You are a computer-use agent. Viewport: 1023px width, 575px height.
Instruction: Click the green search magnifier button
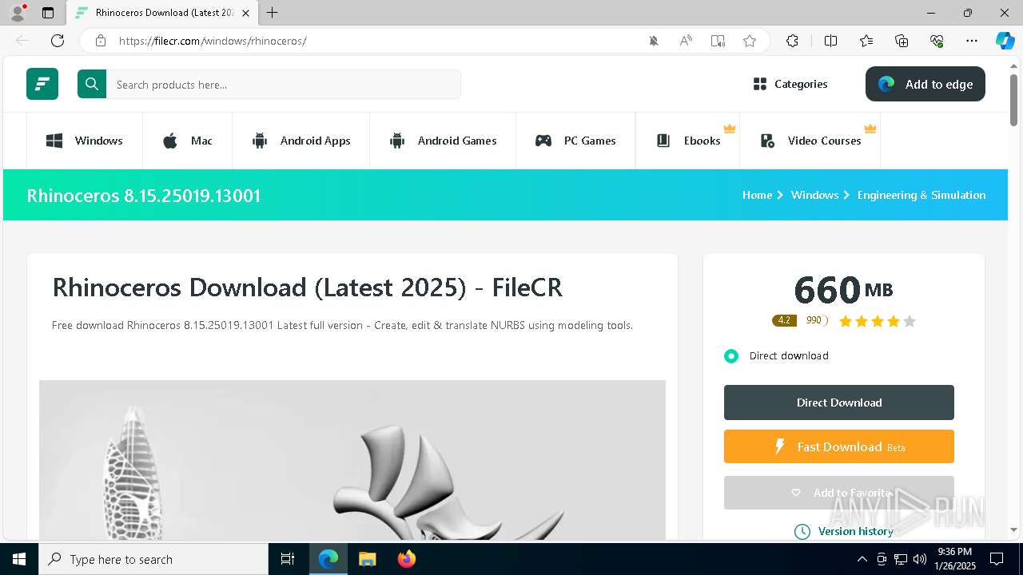(92, 84)
